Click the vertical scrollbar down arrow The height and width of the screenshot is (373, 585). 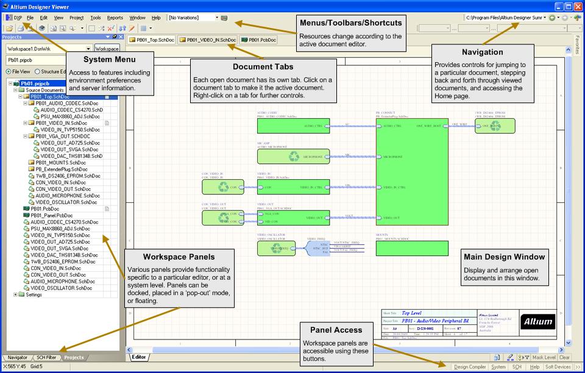(x=568, y=343)
